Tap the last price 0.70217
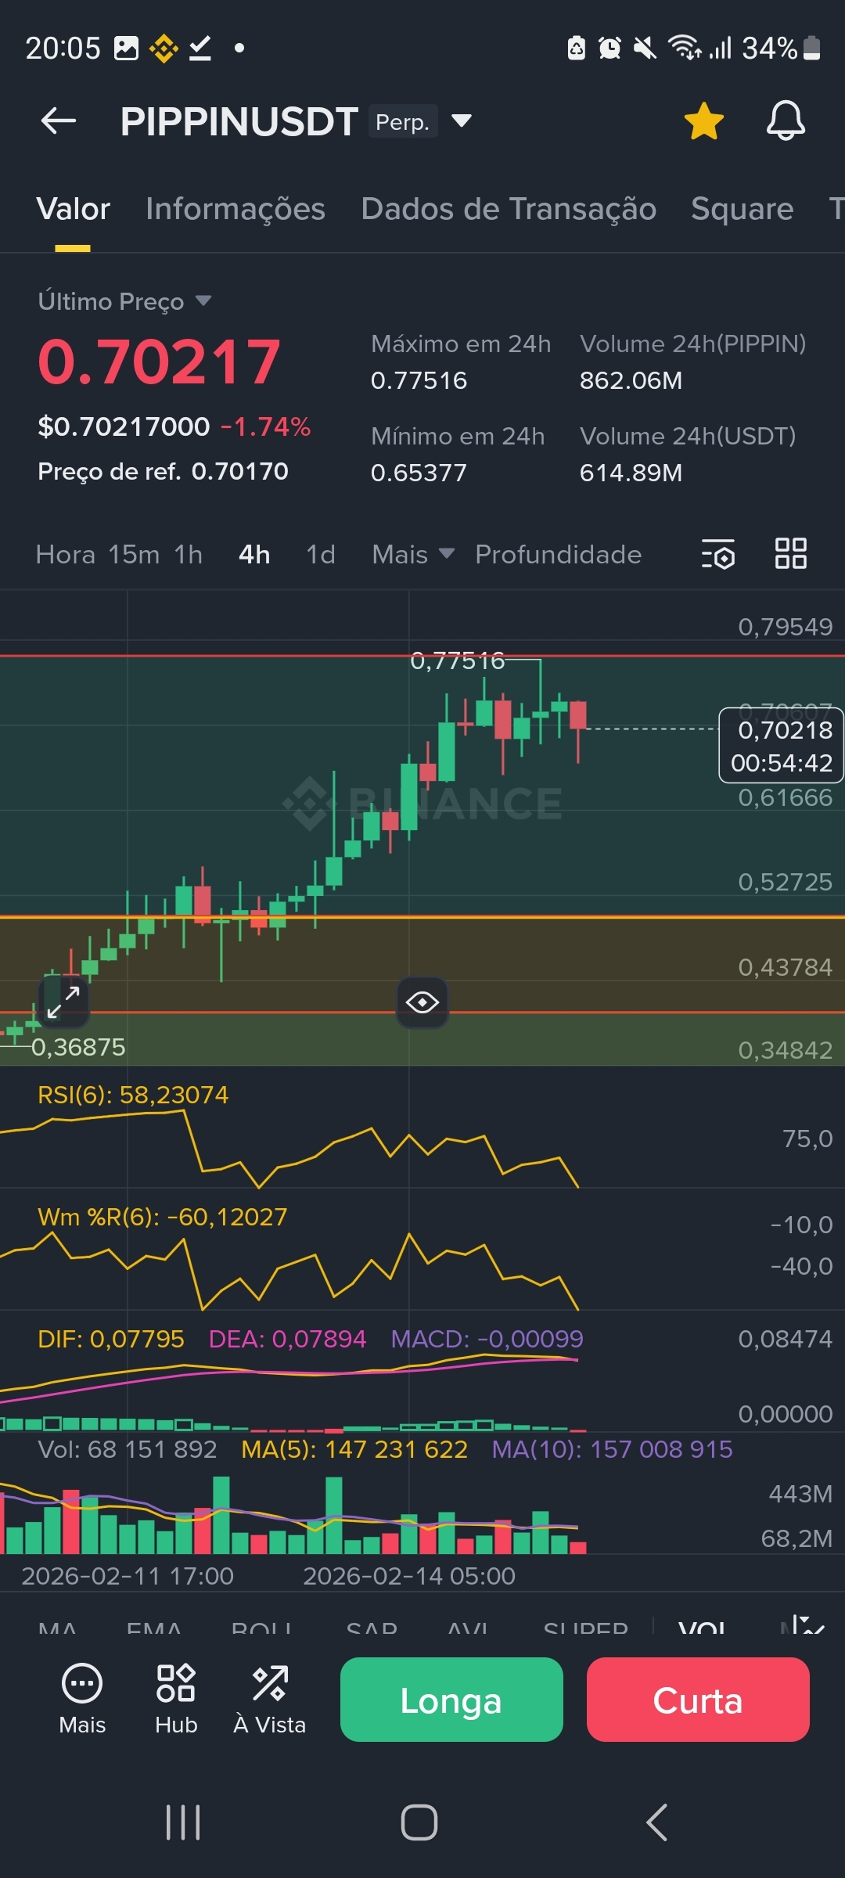The width and height of the screenshot is (845, 1878). (160, 362)
